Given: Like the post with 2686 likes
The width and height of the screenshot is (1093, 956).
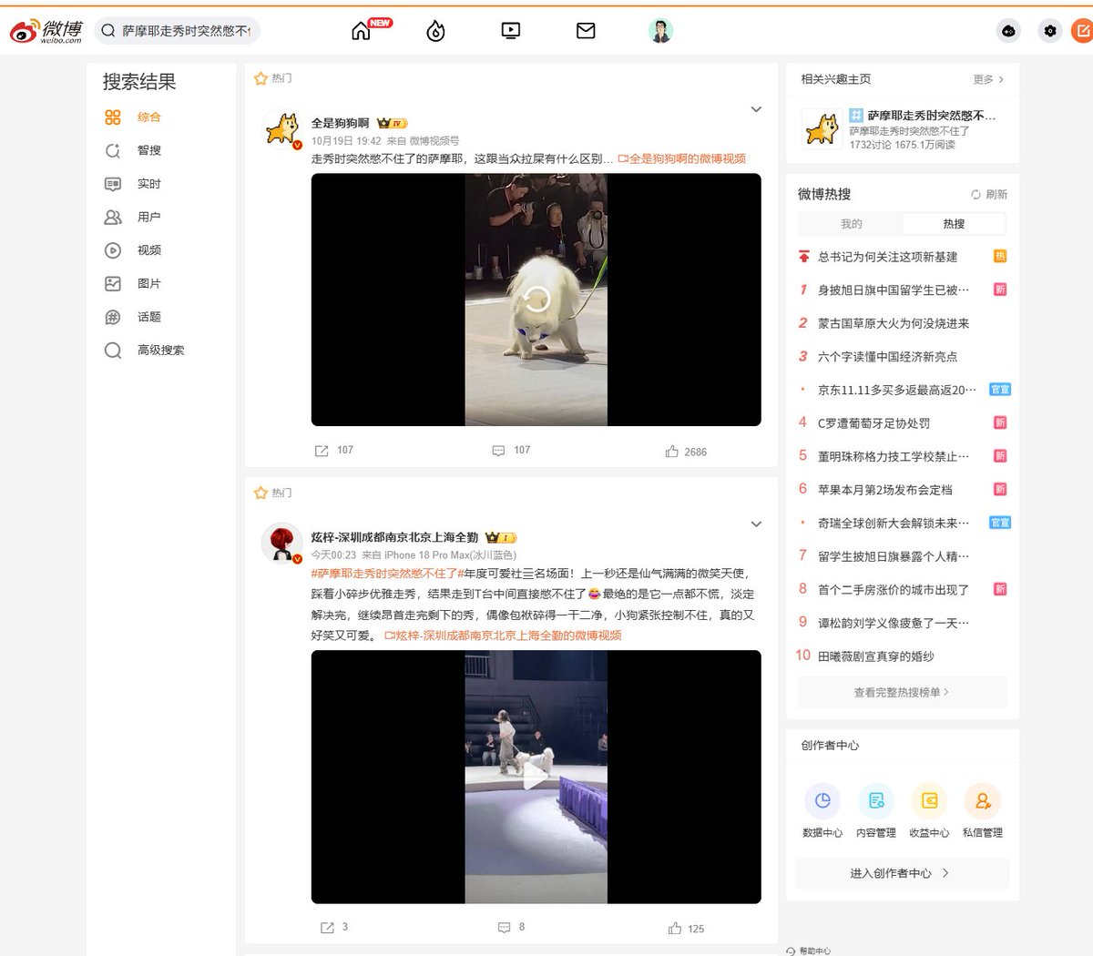Looking at the screenshot, I should tap(686, 452).
